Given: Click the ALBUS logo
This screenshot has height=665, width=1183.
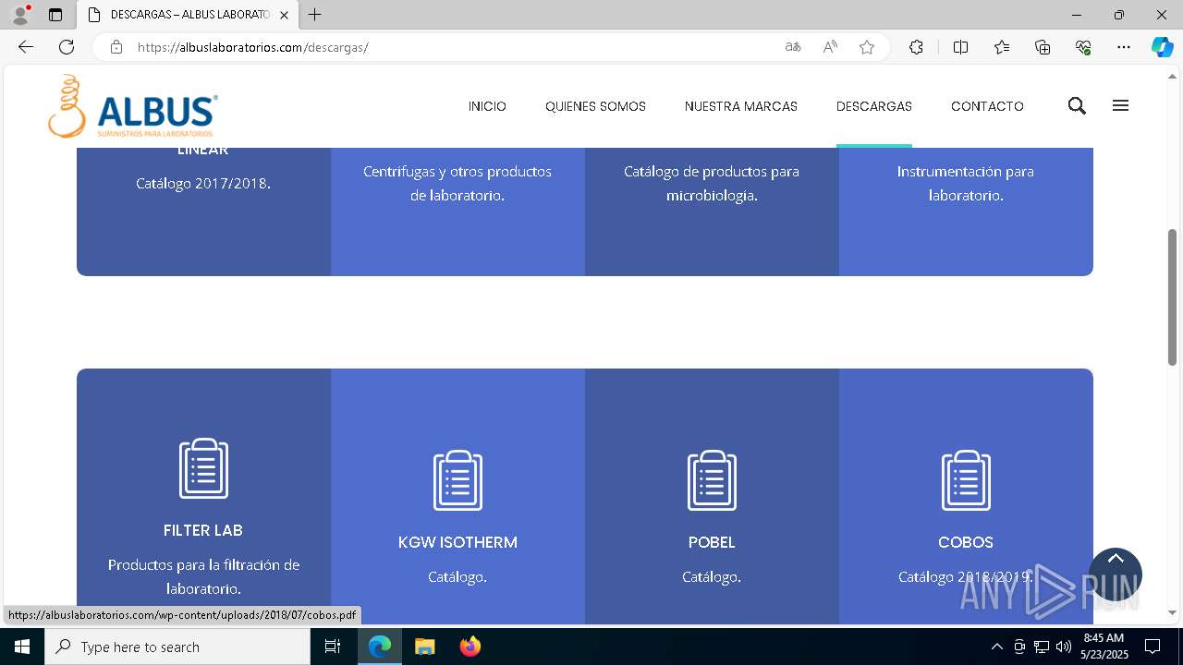Looking at the screenshot, I should tap(133, 106).
